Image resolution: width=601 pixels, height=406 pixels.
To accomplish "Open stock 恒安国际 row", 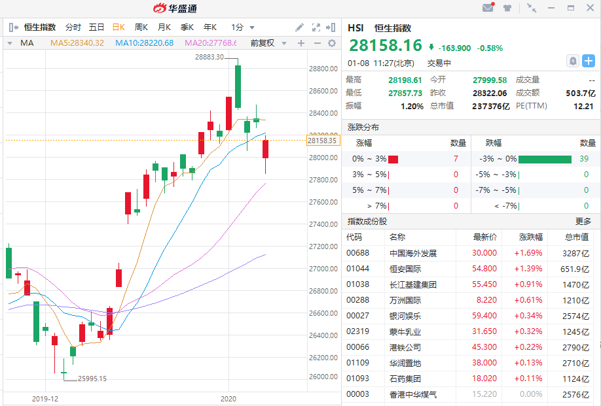I will (x=467, y=269).
